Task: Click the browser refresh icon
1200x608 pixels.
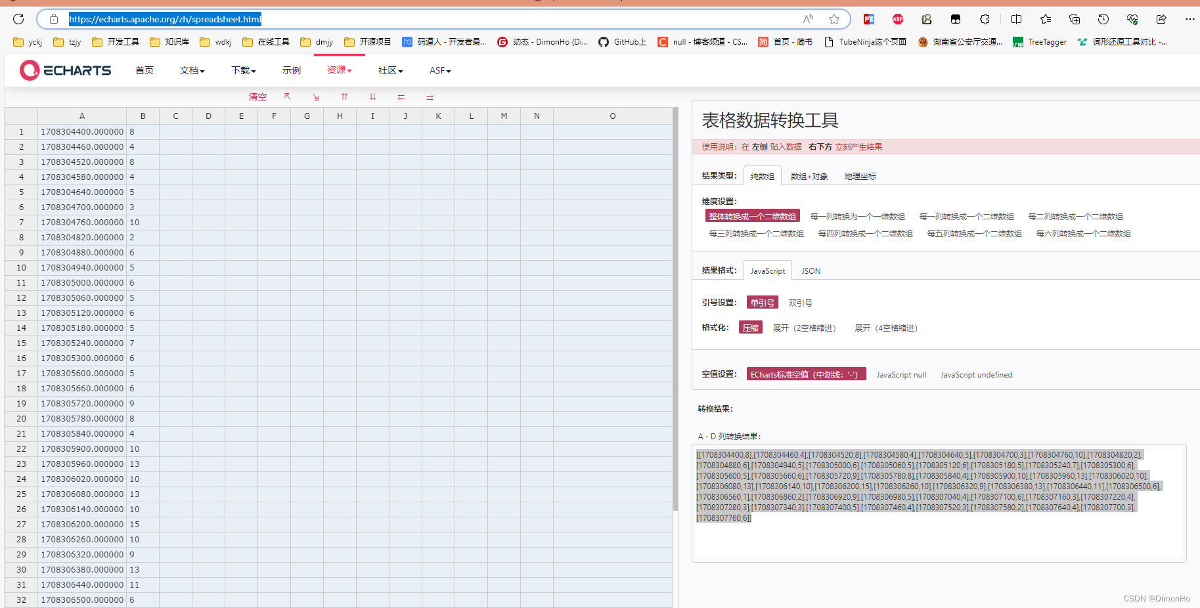Action: pos(18,19)
